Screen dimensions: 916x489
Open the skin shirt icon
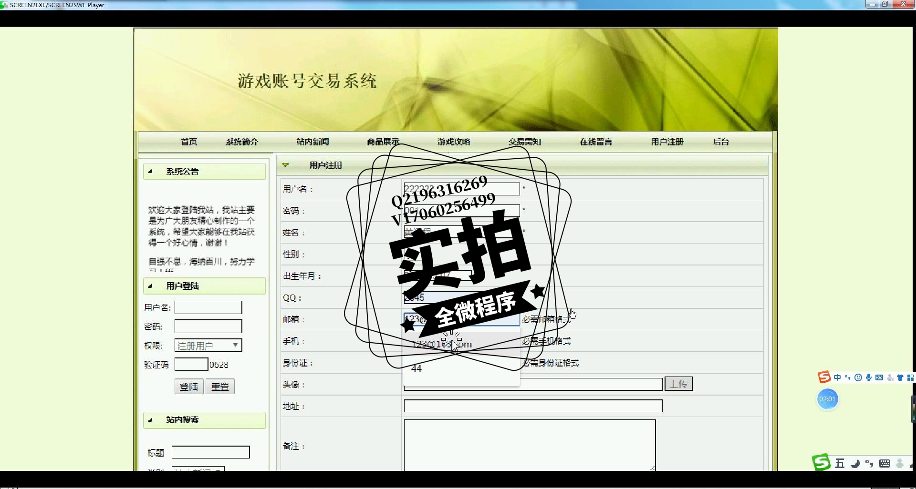point(900,378)
